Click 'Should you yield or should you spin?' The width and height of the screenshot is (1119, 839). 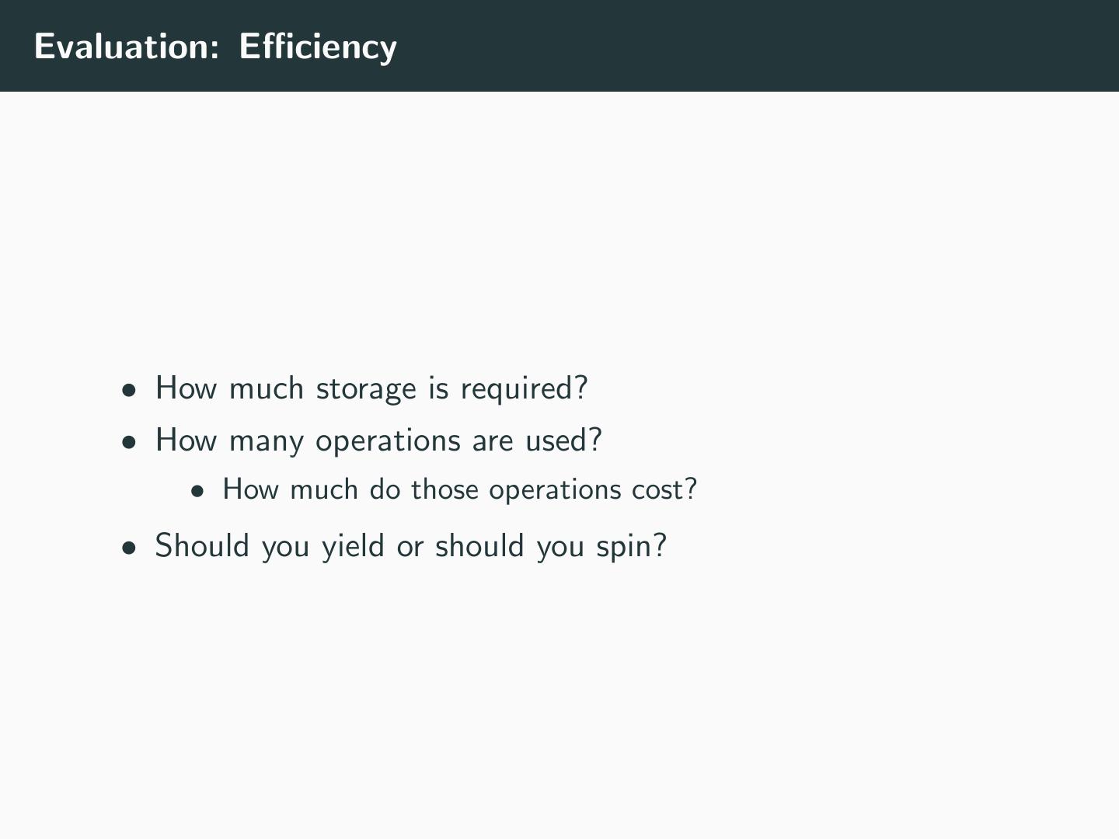coord(410,545)
